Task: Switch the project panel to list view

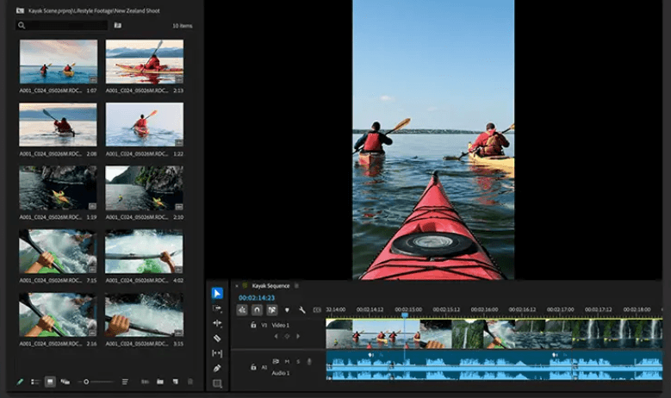Action: [35, 381]
